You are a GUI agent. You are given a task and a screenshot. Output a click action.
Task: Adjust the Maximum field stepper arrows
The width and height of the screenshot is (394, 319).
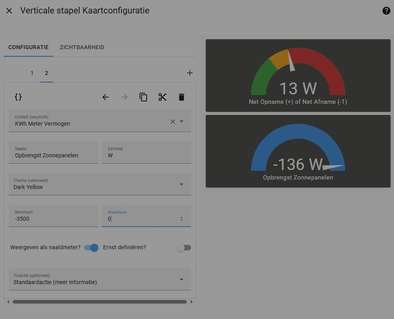(x=181, y=219)
